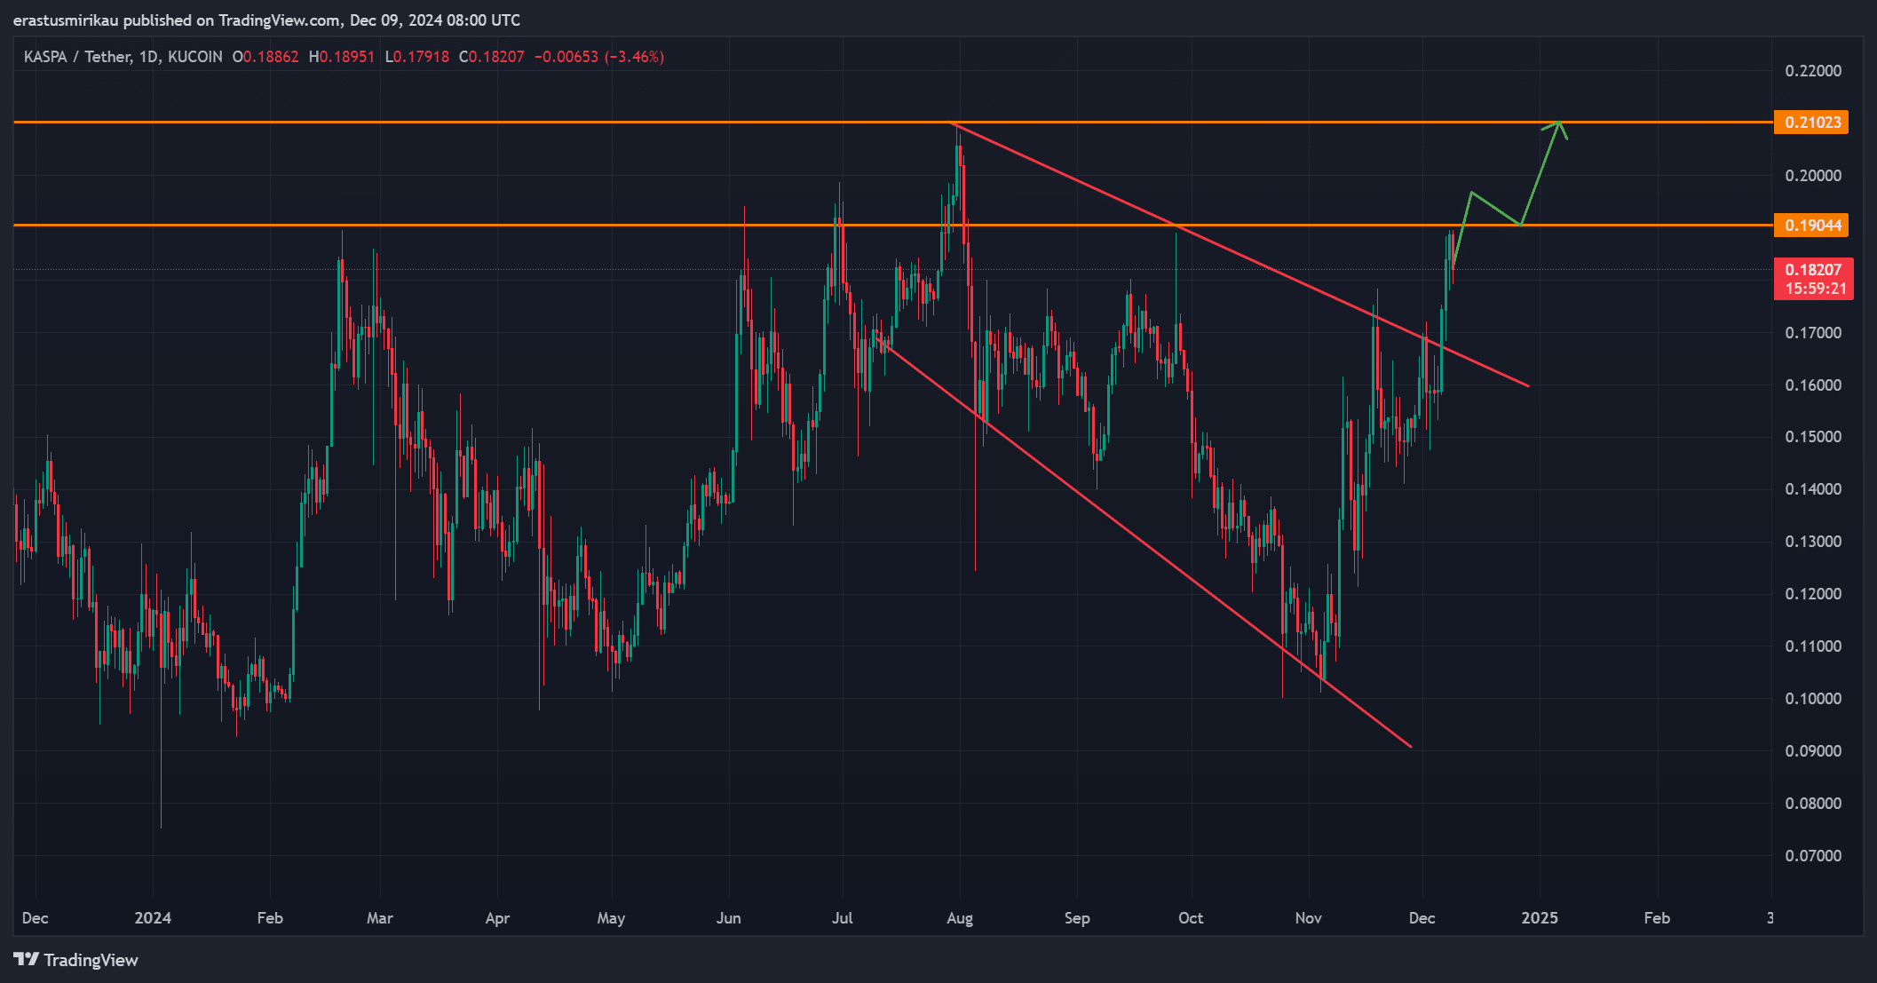The image size is (1877, 983).
Task: Click the 1D interval text in legend
Action: [148, 57]
